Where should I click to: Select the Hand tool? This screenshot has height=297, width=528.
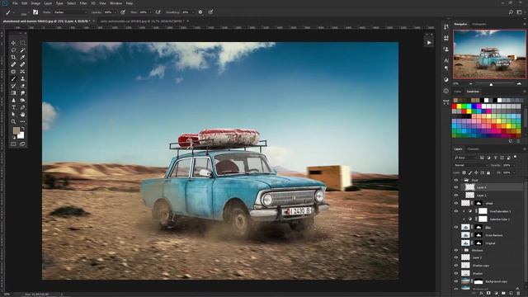coord(22,115)
